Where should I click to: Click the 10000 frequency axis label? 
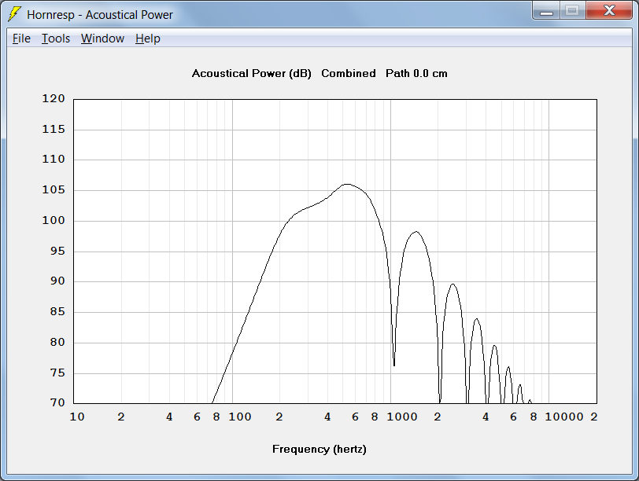coord(564,417)
